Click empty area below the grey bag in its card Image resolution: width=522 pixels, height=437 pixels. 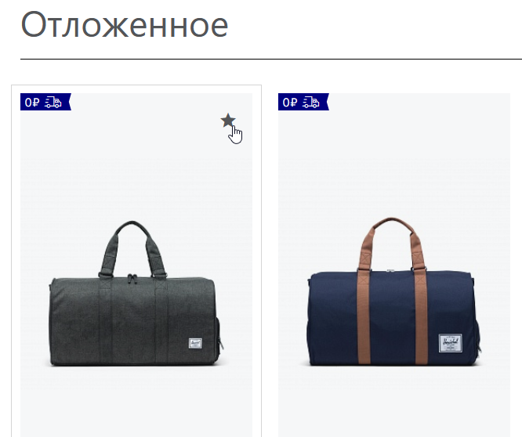[136, 403]
